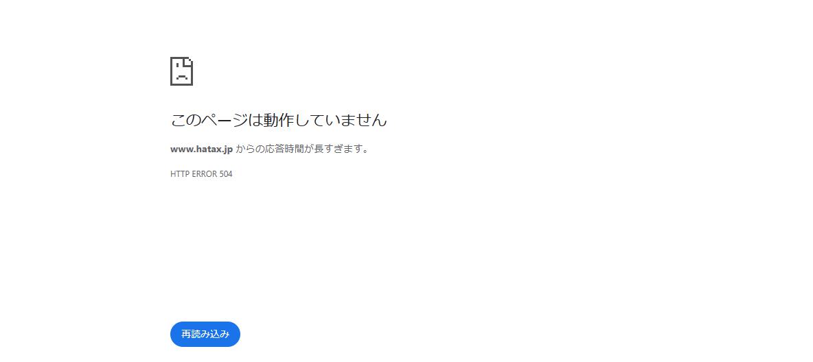813x362 pixels.
Task: Click the sad page error icon
Action: point(181,71)
